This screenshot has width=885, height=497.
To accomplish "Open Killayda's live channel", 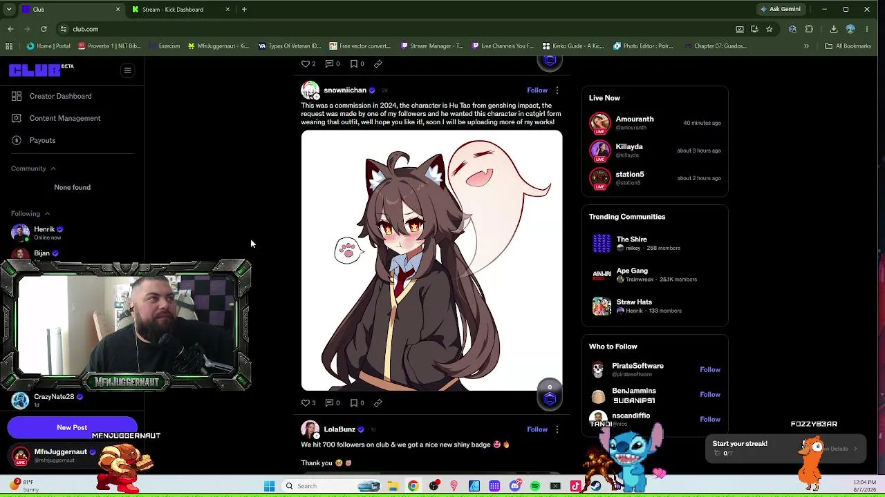I will (x=654, y=150).
